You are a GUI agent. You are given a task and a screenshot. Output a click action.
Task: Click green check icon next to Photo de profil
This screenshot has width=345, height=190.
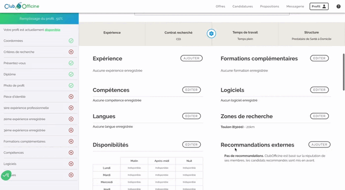[71, 86]
